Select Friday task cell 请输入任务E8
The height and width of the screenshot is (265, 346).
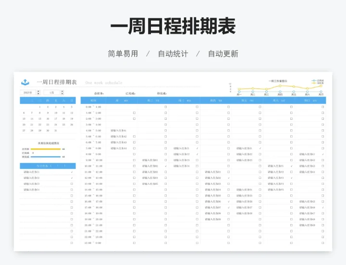pyautogui.click(x=244, y=214)
